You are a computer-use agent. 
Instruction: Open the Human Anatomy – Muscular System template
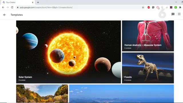pos(148,36)
